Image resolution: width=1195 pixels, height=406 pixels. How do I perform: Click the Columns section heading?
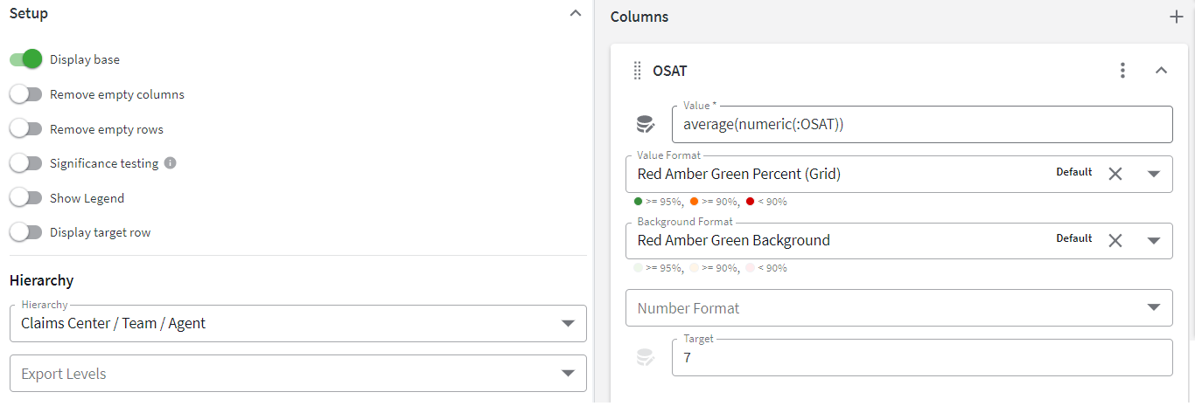click(x=639, y=17)
